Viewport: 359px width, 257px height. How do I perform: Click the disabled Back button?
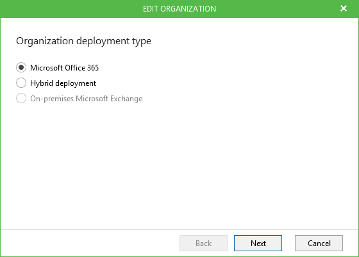pyautogui.click(x=203, y=244)
